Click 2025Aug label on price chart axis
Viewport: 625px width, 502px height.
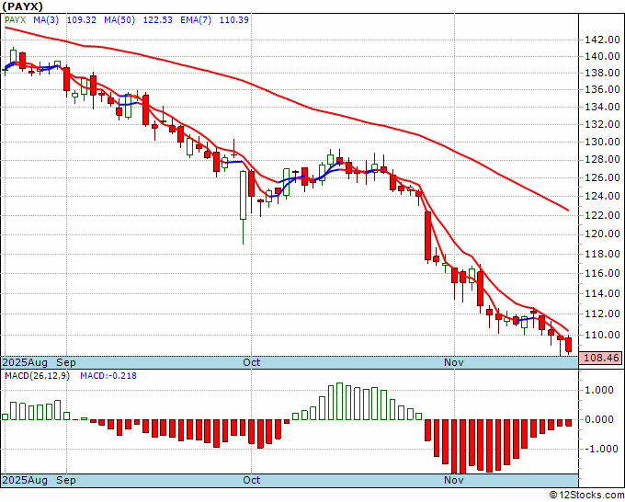click(x=25, y=362)
